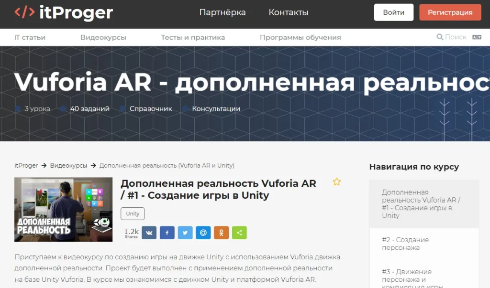490x288 pixels.
Task: Click the Поиск search field
Action: [x=456, y=37]
